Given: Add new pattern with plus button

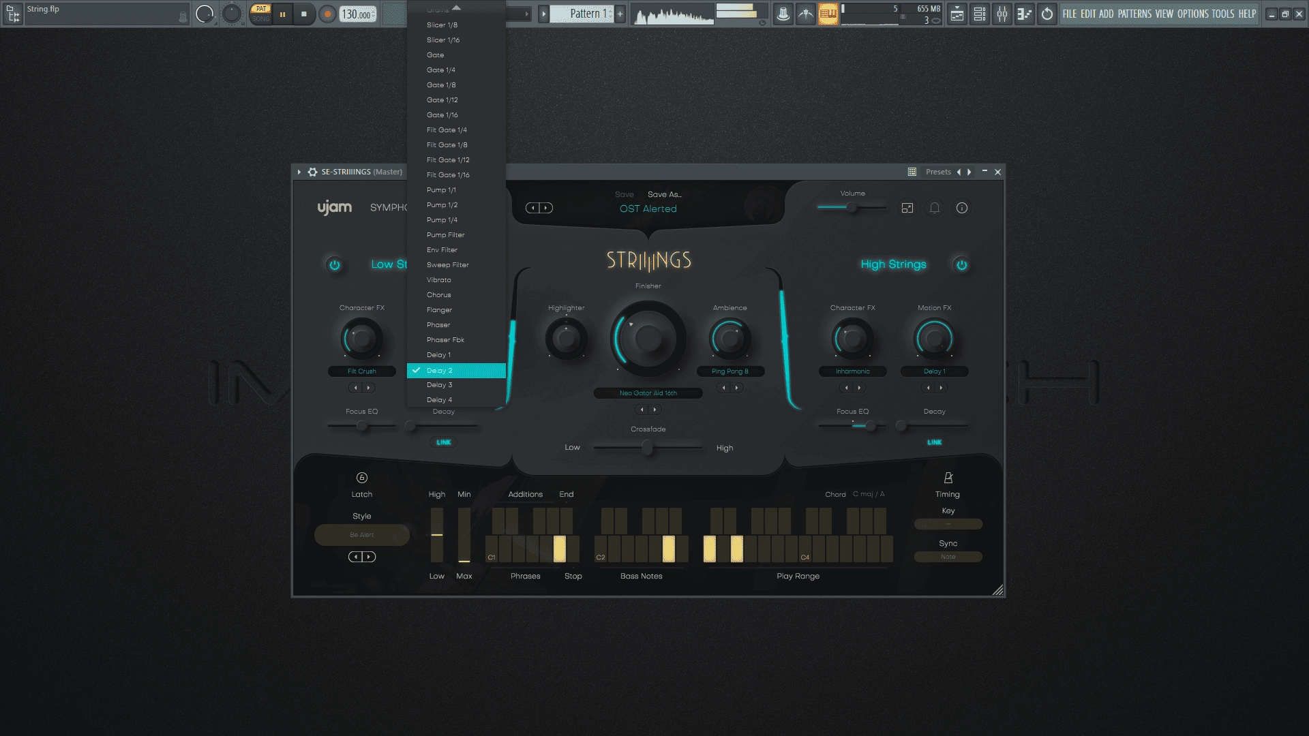Looking at the screenshot, I should pyautogui.click(x=620, y=14).
